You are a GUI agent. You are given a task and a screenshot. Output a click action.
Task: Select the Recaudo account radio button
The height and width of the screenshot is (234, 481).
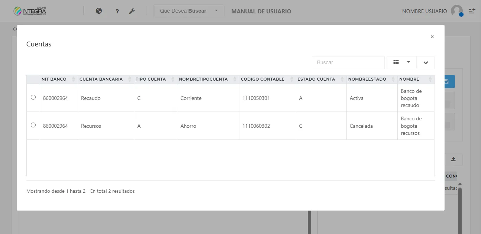point(33,97)
